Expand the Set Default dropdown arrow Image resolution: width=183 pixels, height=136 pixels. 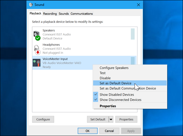click(x=111, y=119)
